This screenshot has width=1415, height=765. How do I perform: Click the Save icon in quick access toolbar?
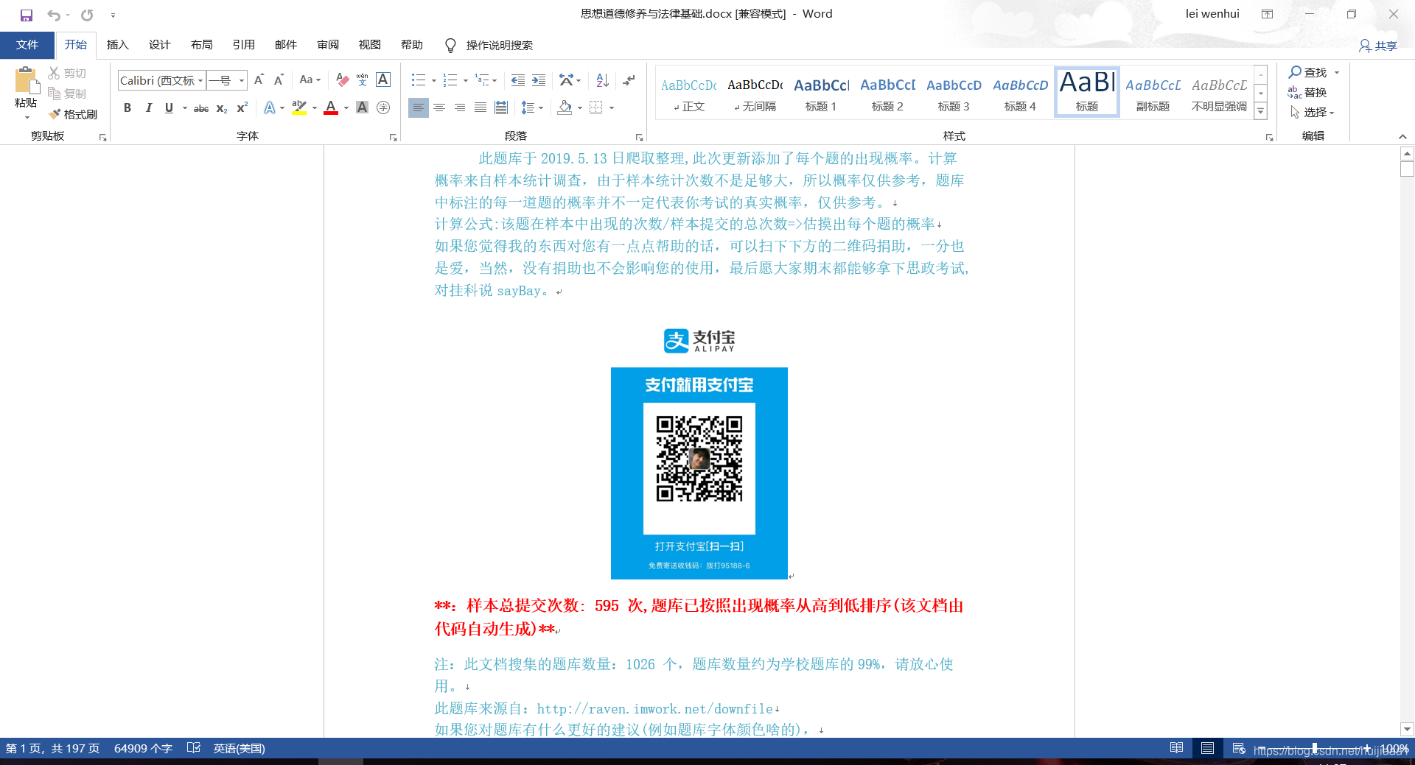tap(27, 15)
